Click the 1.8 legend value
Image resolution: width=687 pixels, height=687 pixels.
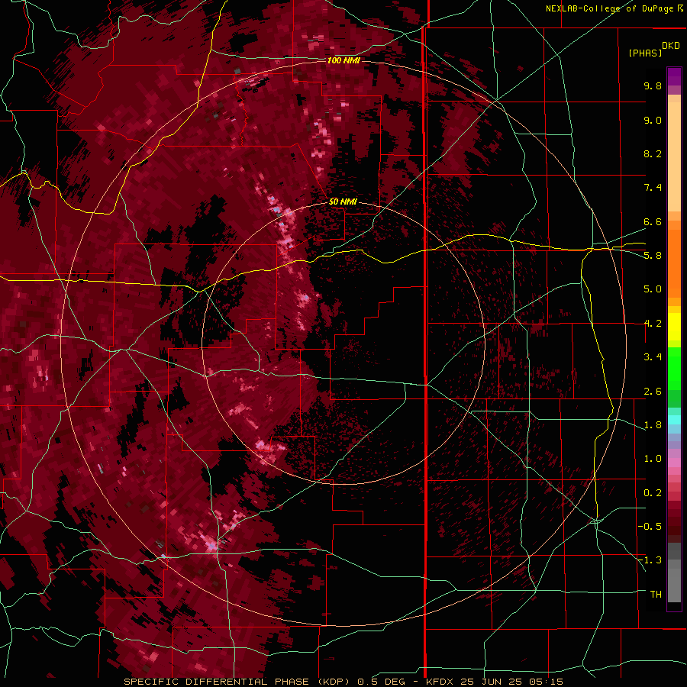653,425
